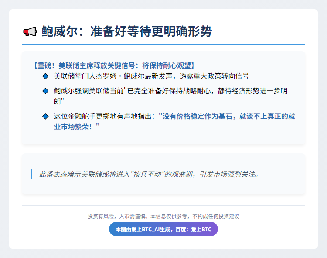This screenshot has width=327, height=258.
Task: Click the red megaphone icon beside the title
Action: click(x=30, y=32)
